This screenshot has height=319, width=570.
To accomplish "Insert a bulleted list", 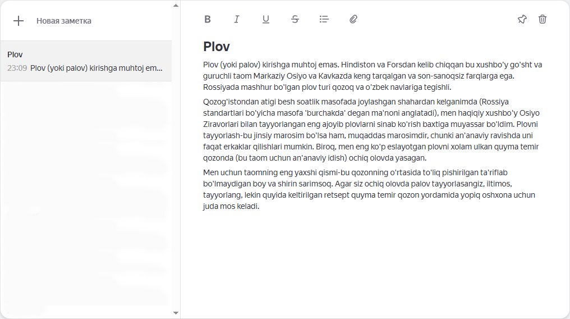I will 324,19.
